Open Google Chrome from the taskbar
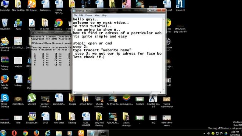 pos(25,133)
